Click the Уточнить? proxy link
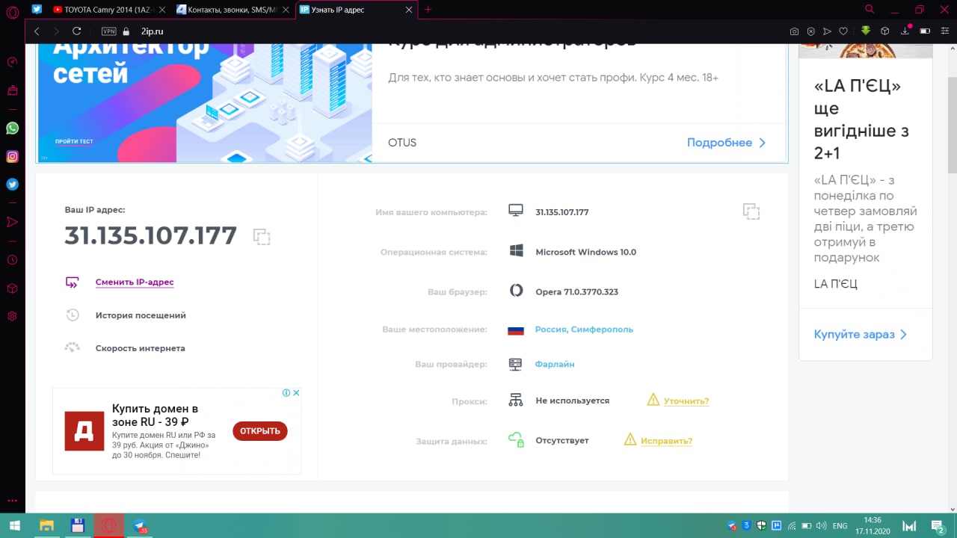The height and width of the screenshot is (538, 957). point(686,401)
